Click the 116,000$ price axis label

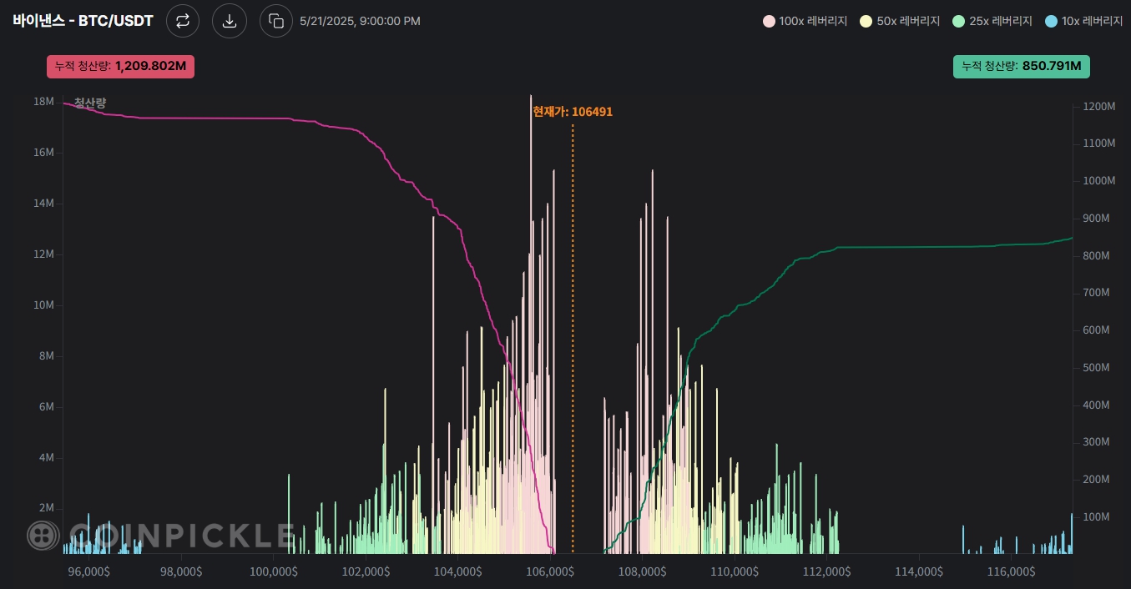pyautogui.click(x=1012, y=571)
